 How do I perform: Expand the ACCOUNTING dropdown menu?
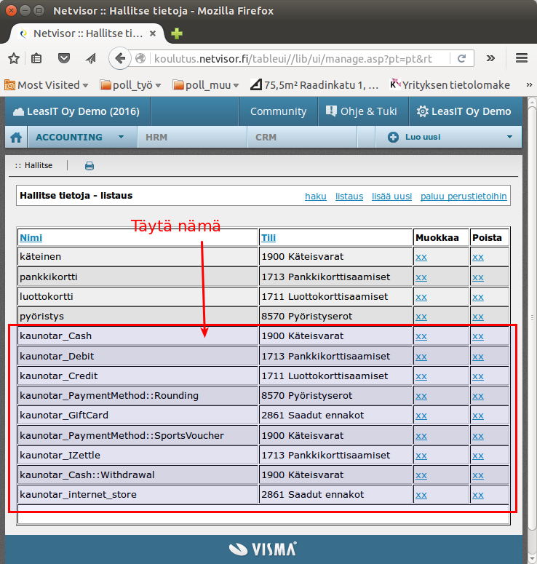click(122, 137)
